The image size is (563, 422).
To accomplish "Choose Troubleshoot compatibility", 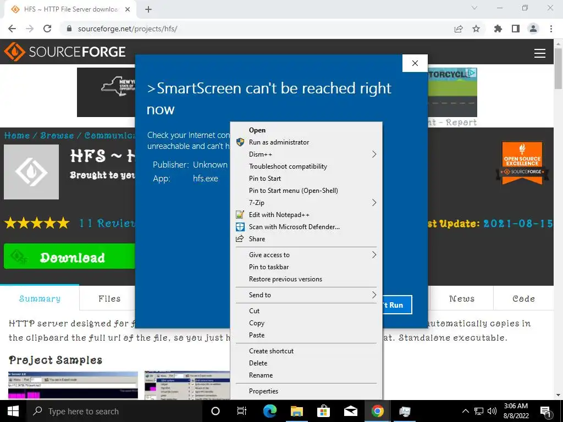I will [306, 166].
